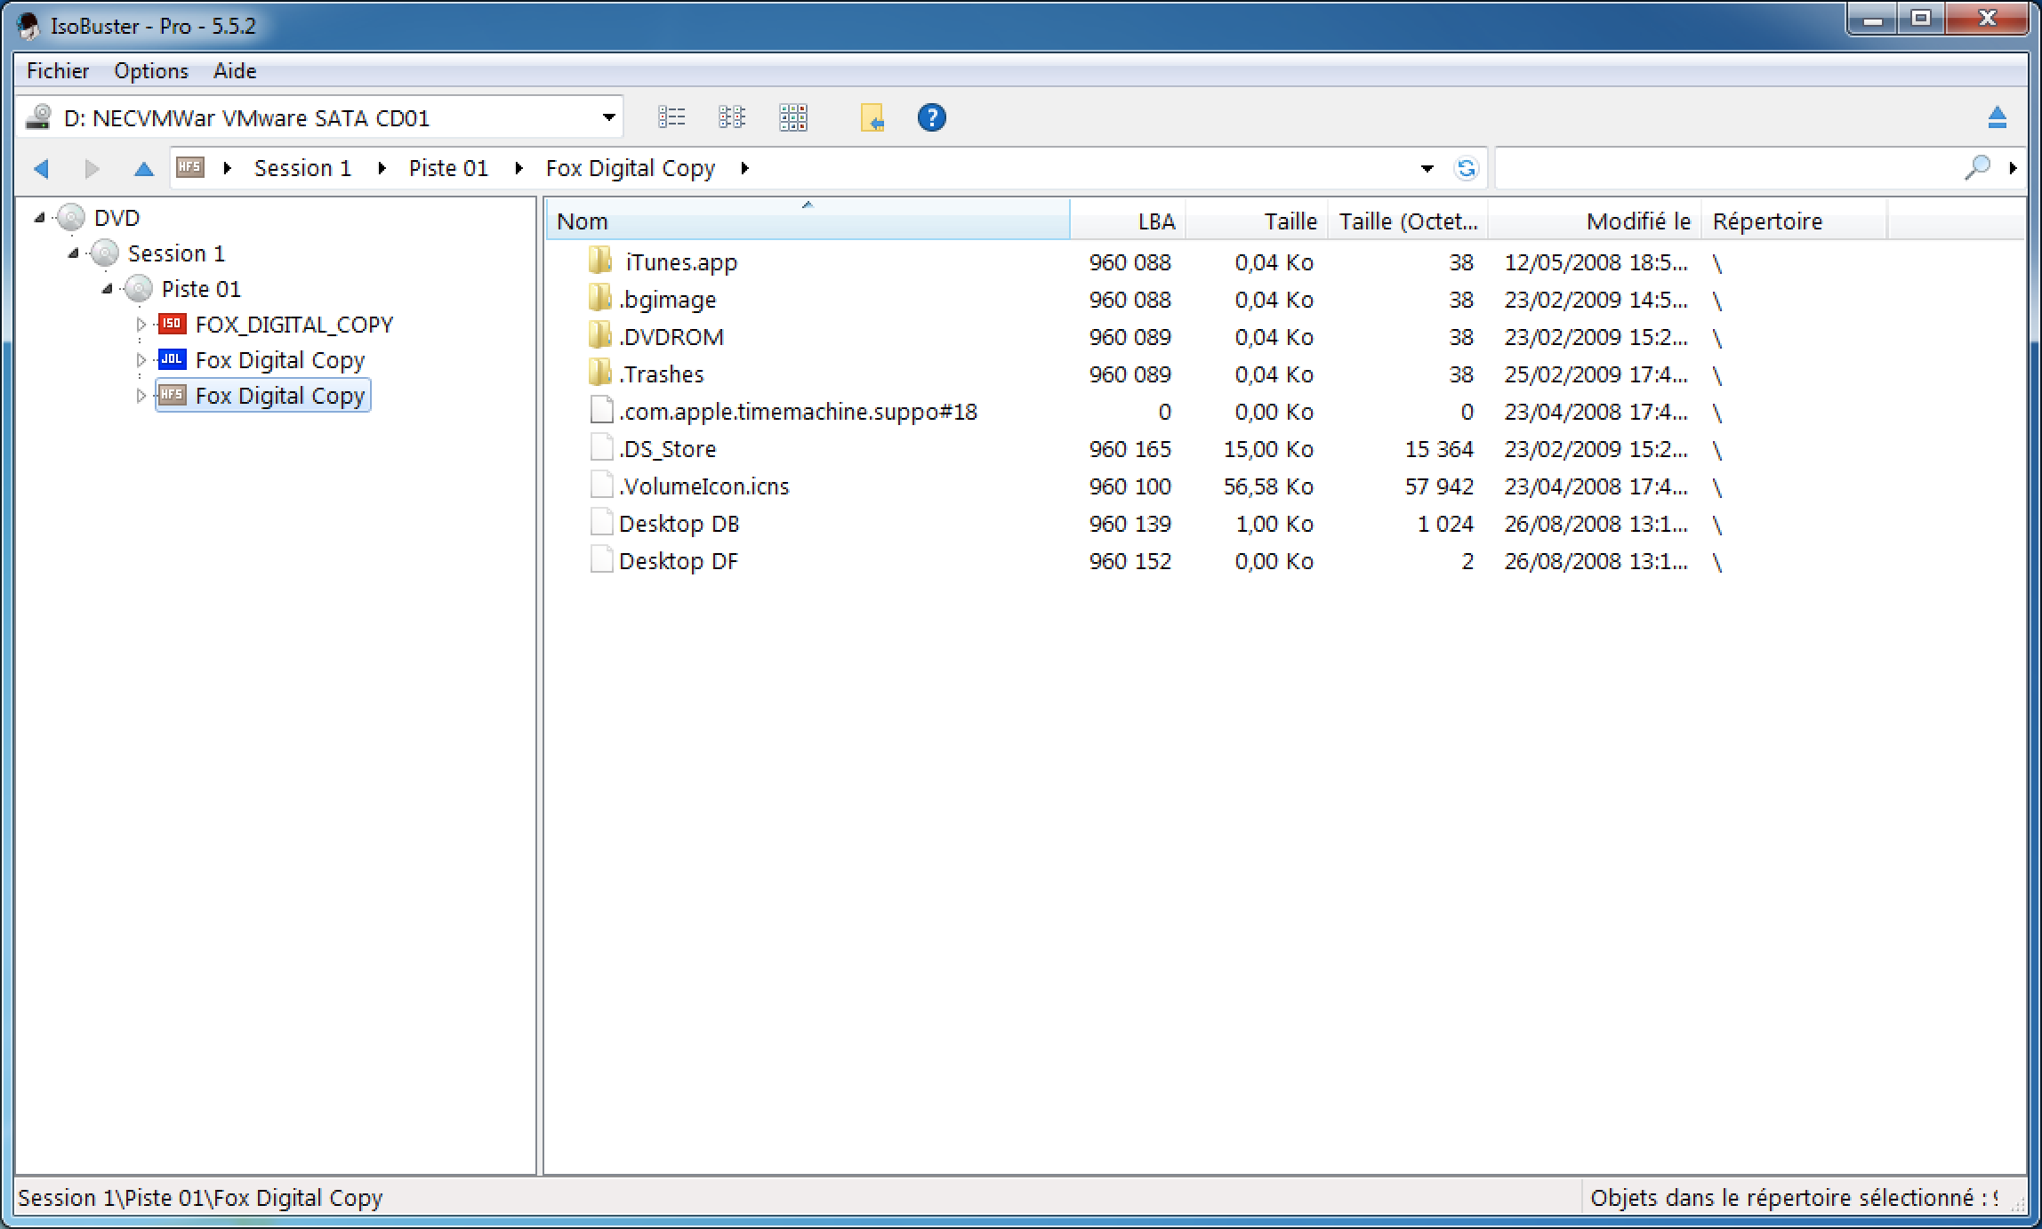Viewport: 2042px width, 1229px height.
Task: Switch to list view icon
Action: [671, 117]
